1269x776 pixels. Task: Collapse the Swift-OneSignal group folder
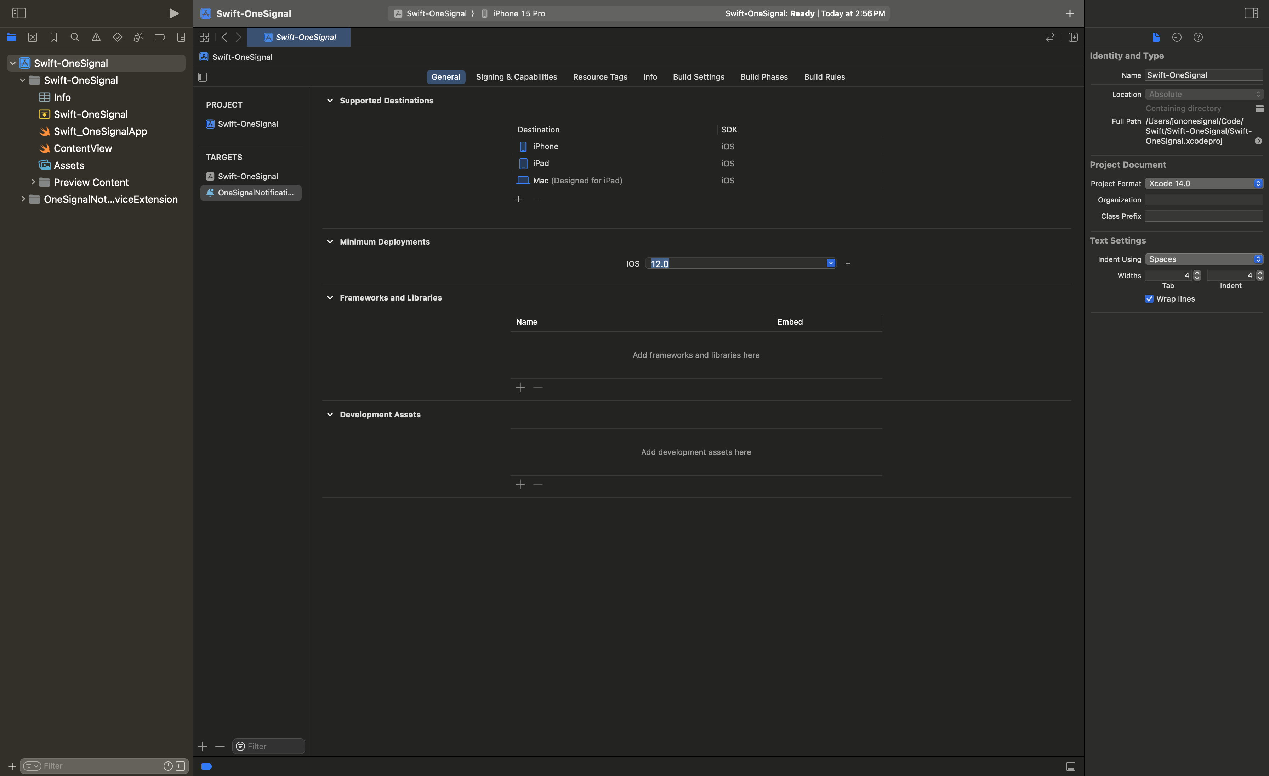[23, 80]
